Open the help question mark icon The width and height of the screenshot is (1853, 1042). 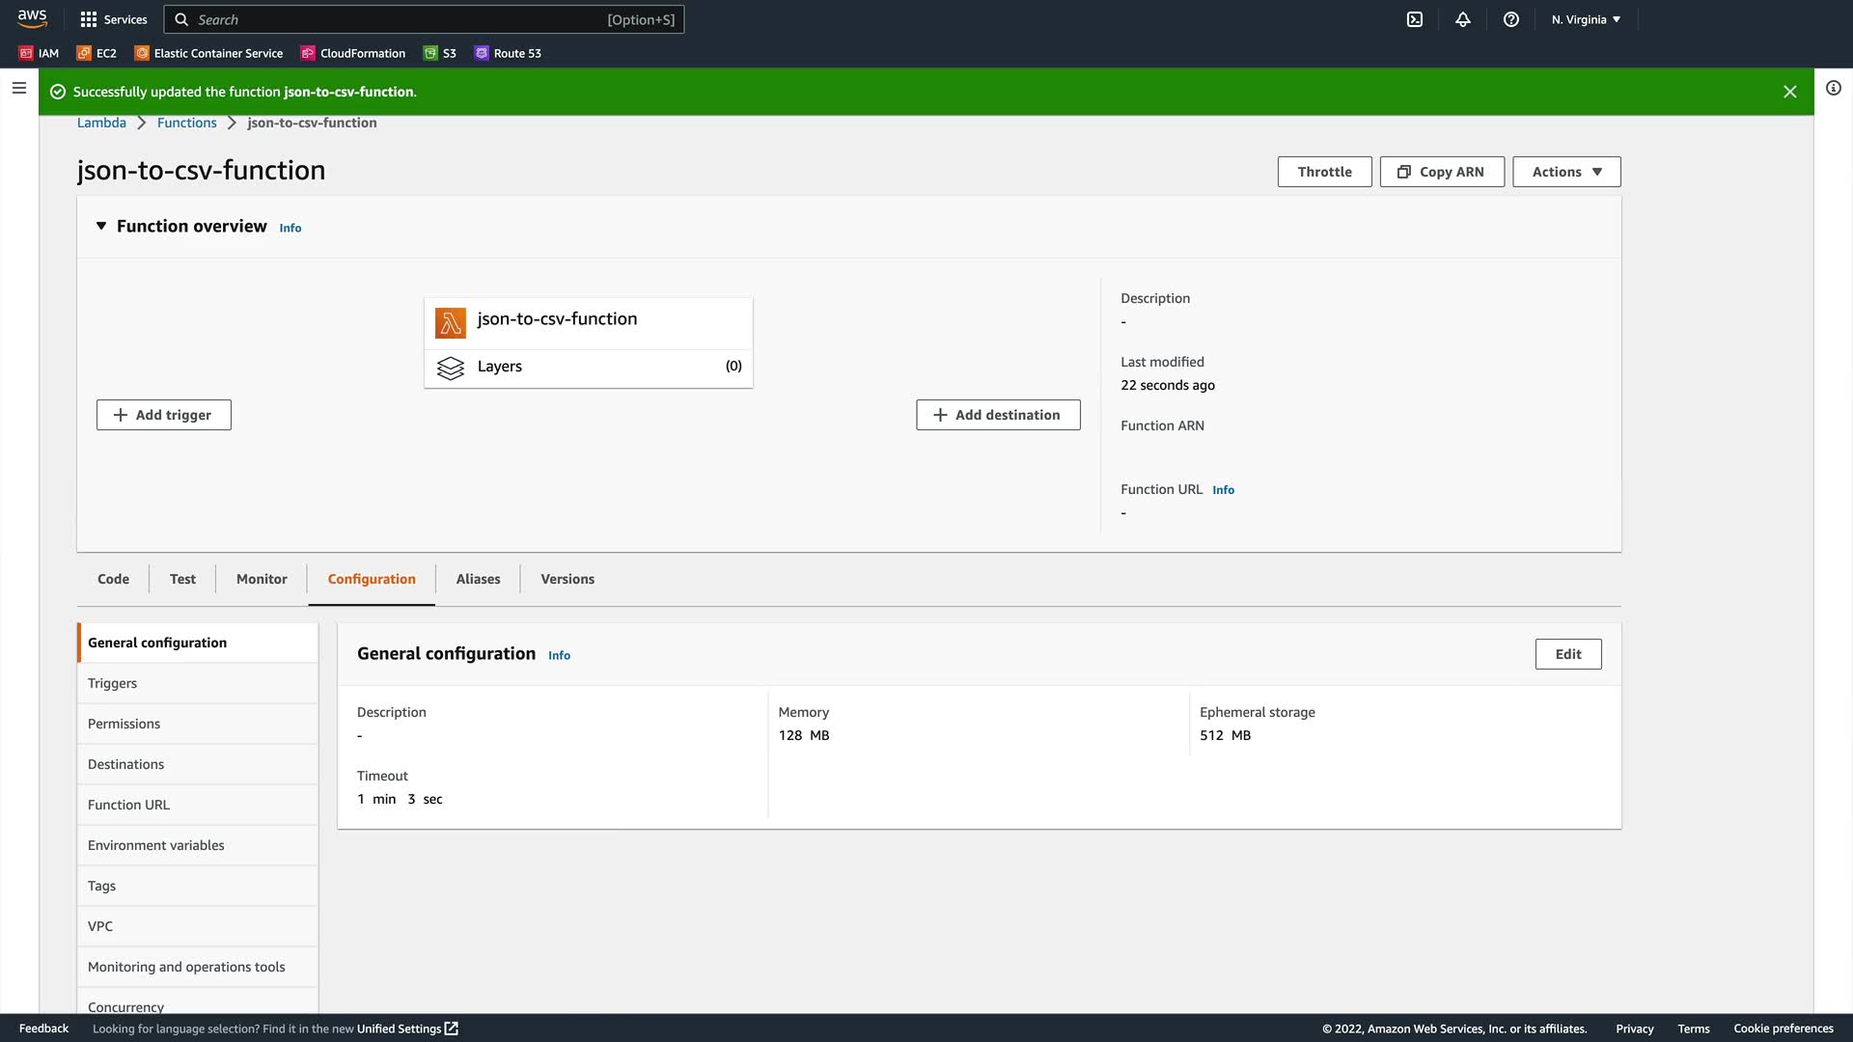tap(1511, 19)
